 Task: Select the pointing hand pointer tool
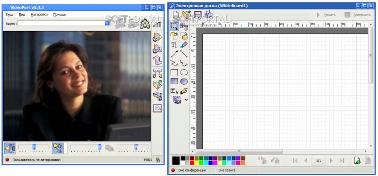pyautogui.click(x=184, y=91)
